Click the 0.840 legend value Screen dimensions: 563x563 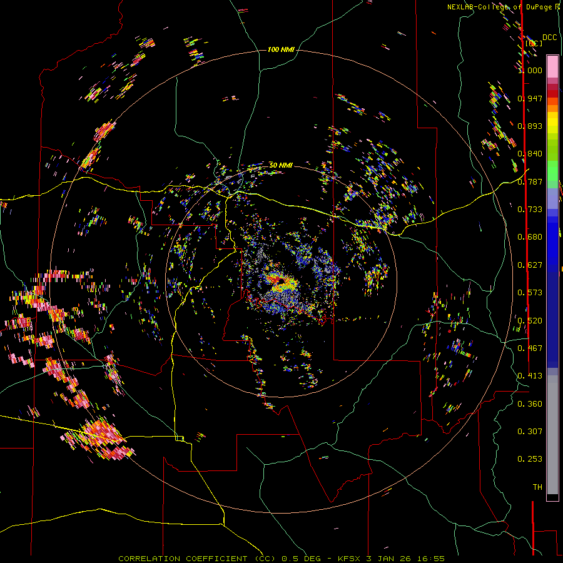click(x=530, y=154)
